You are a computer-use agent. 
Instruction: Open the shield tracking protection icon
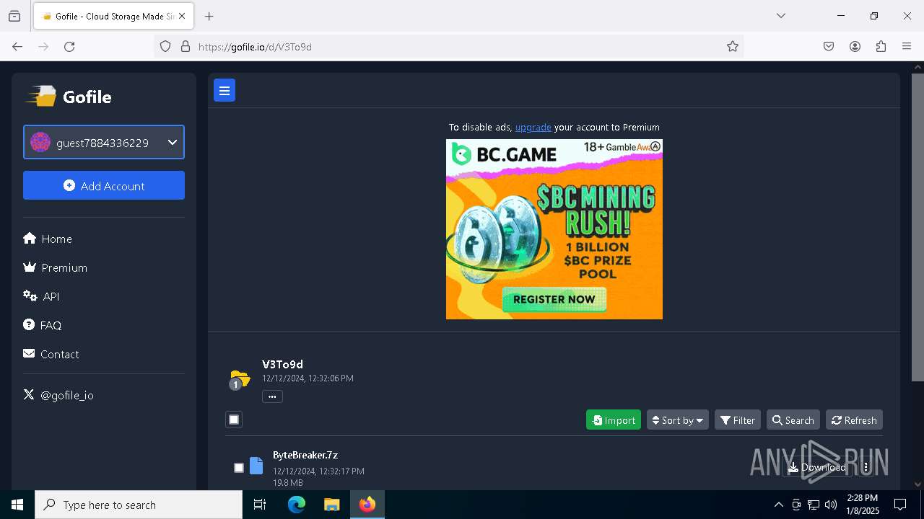pos(165,46)
